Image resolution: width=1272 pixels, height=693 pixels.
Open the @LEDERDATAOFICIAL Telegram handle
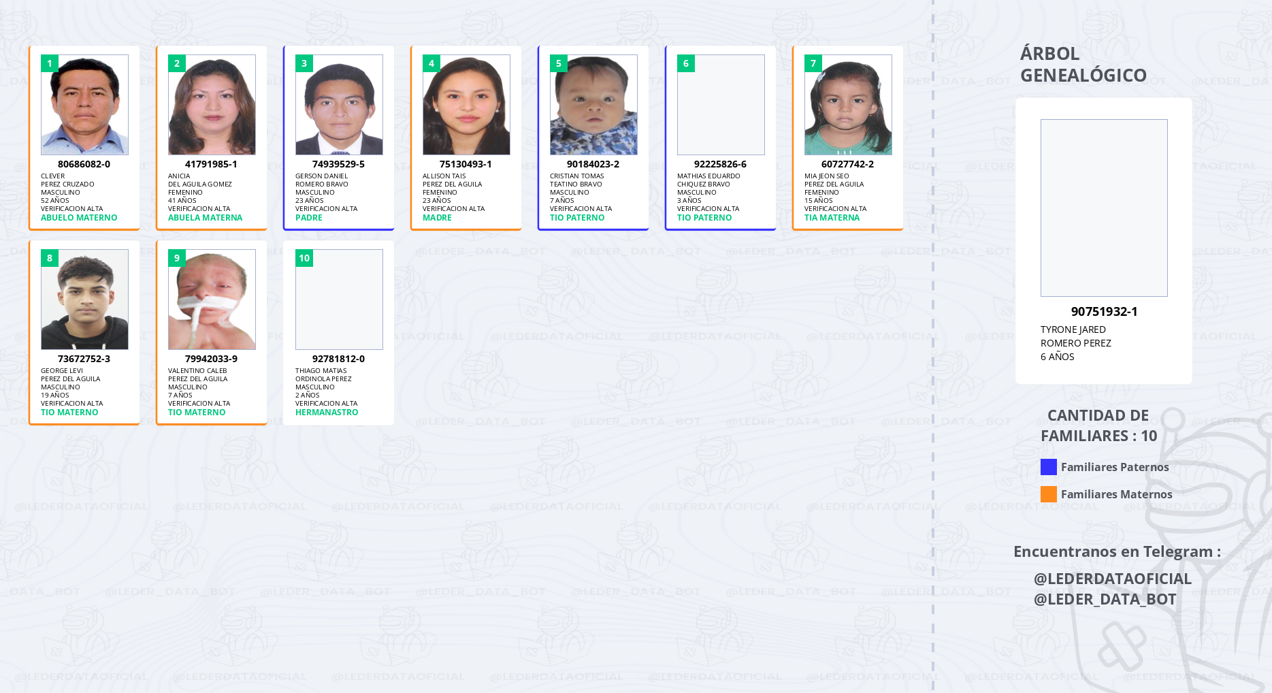coord(1112,579)
